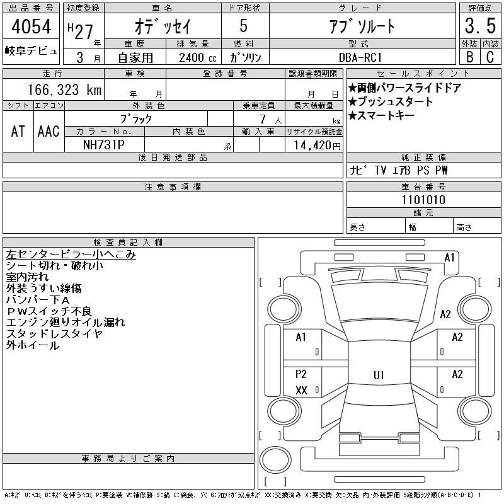Click the bottom-left empty bracket box beside the diagram
This screenshot has height=504, width=504.
coord(271,434)
